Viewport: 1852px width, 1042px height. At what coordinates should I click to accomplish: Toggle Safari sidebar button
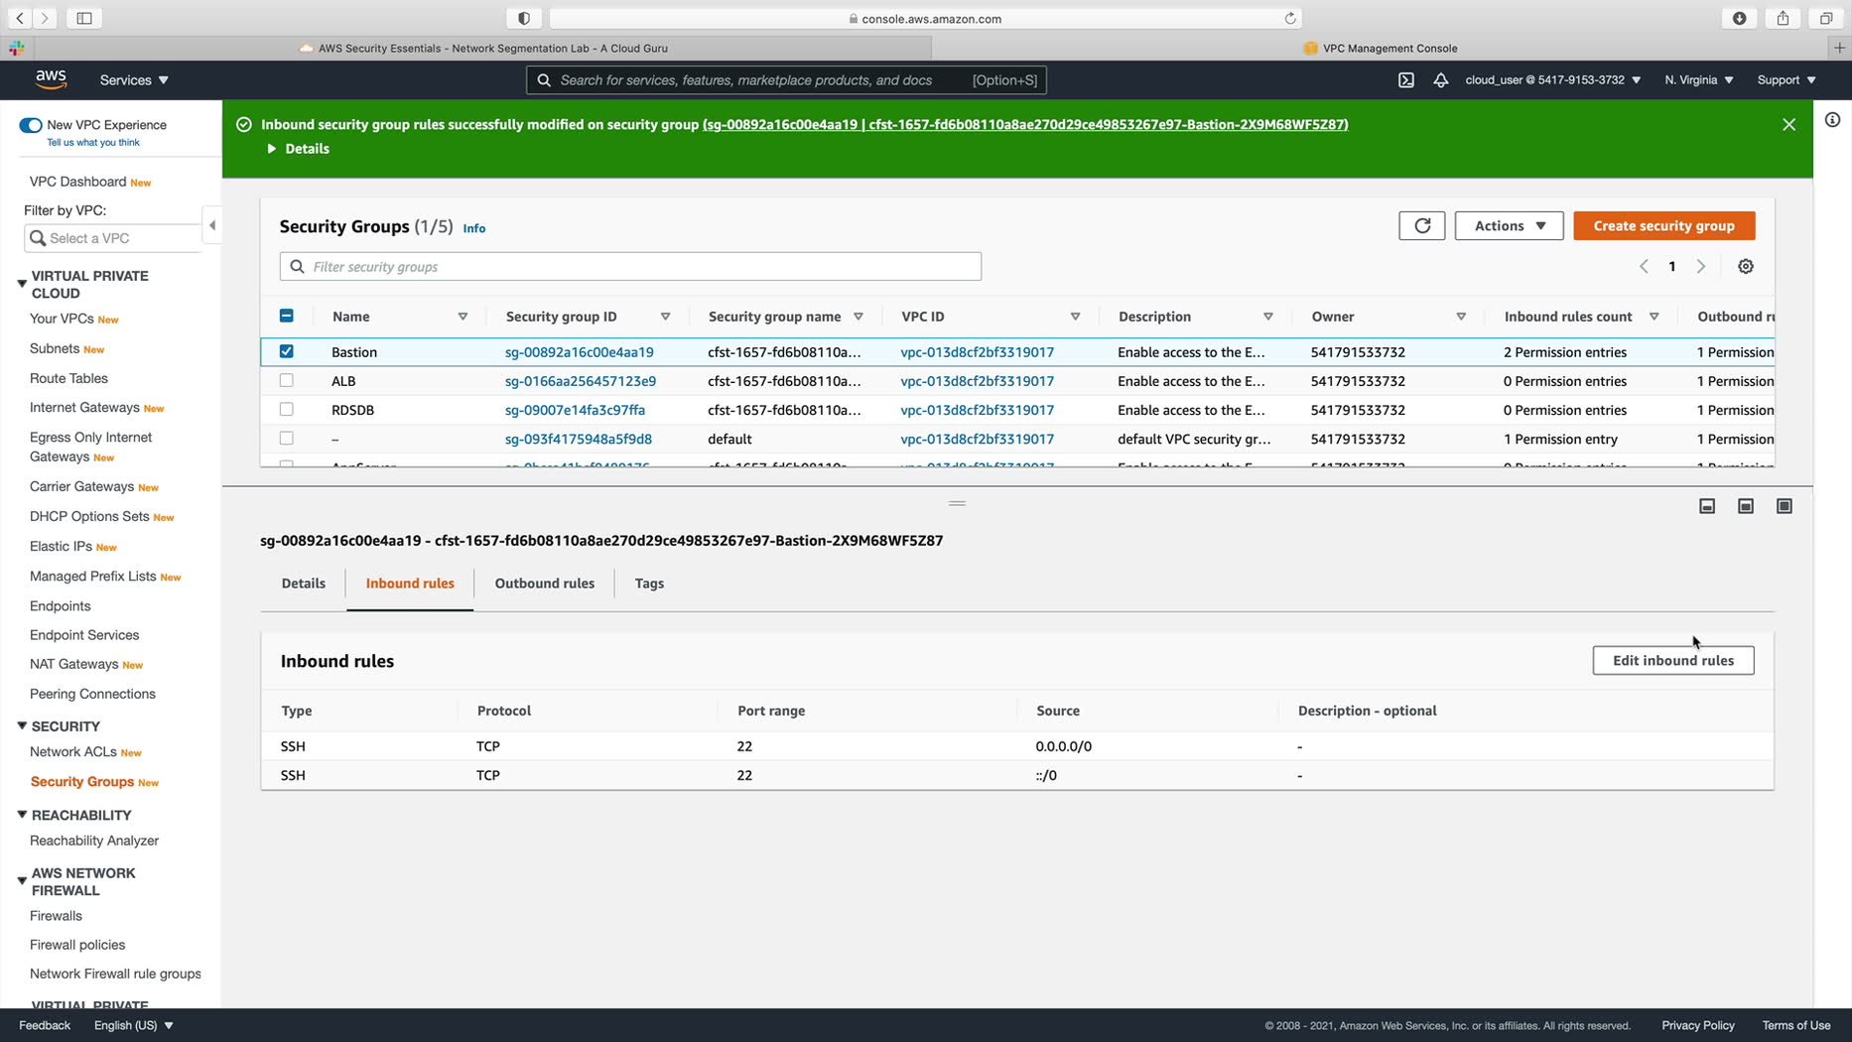click(84, 18)
